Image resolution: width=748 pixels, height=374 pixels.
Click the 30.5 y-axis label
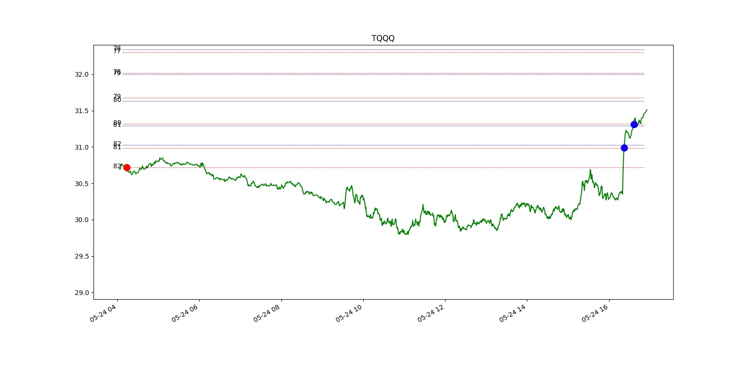81,184
